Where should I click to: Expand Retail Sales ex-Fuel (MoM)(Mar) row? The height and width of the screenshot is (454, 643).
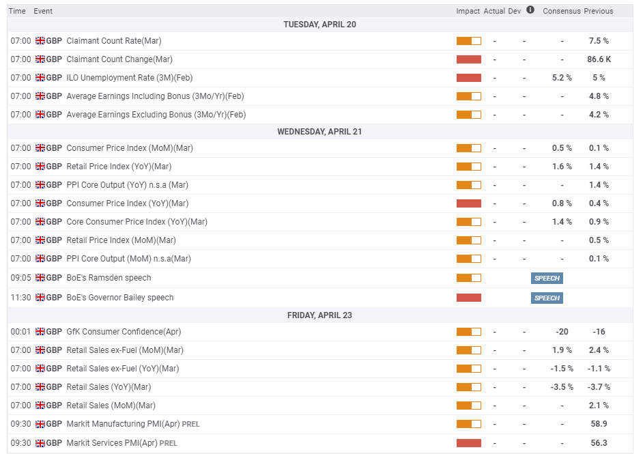click(125, 350)
